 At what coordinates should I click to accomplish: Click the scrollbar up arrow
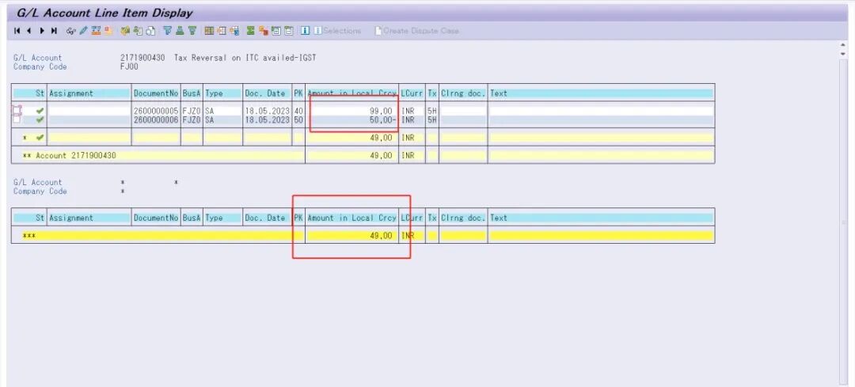click(x=844, y=46)
